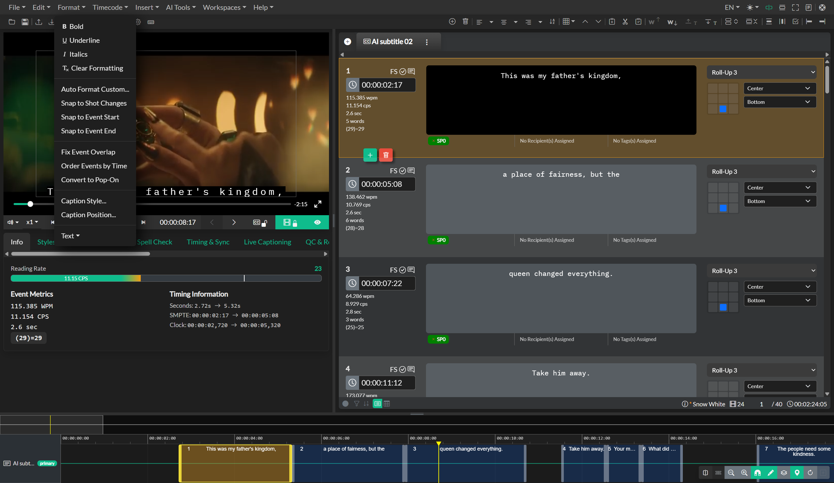Click the Reading Rate CPS bar
The image size is (834, 483).
[166, 278]
